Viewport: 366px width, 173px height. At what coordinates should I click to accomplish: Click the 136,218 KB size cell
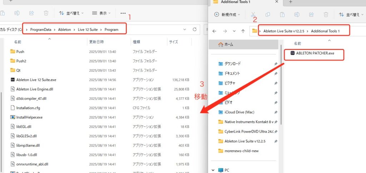click(180, 80)
